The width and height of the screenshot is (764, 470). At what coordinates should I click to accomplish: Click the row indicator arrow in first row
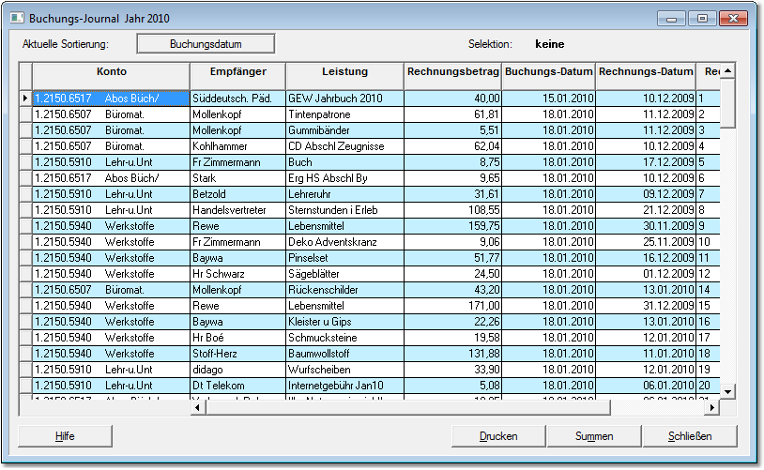[x=25, y=98]
